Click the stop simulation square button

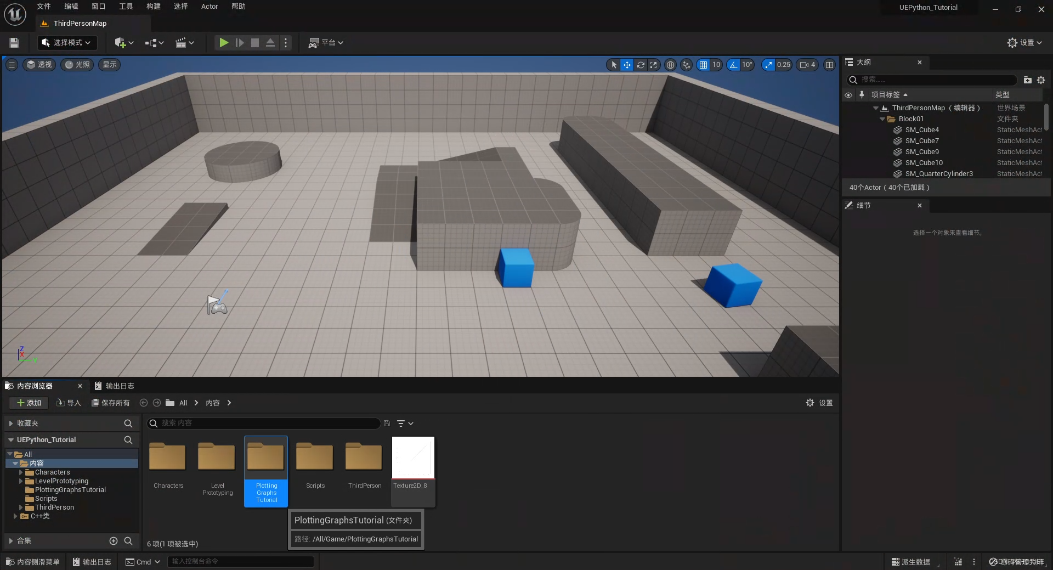tap(255, 43)
